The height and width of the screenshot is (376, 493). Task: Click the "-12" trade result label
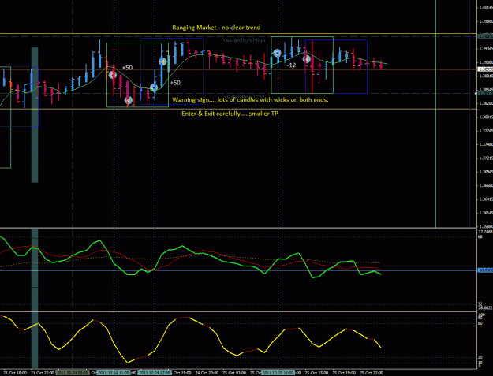[x=291, y=65]
